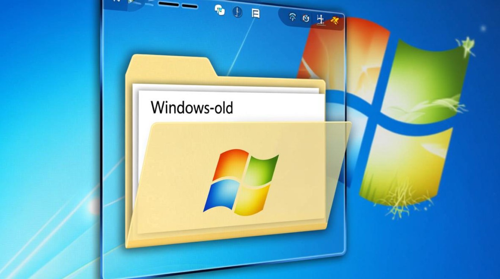Select the orange butterfly icon in the tray
The height and width of the screenshot is (279, 500).
[x=335, y=20]
